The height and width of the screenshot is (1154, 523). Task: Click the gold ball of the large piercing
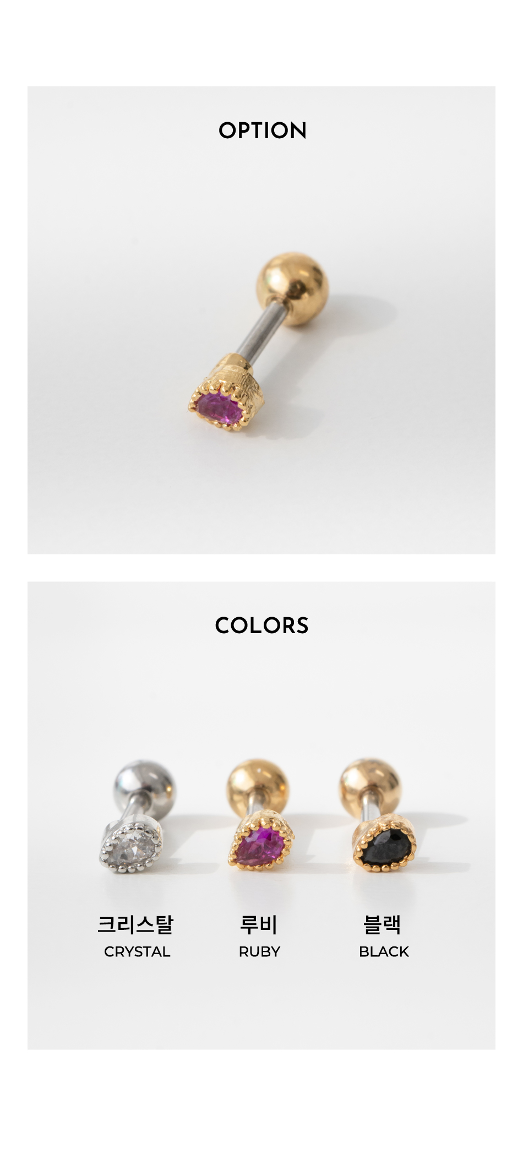click(292, 288)
